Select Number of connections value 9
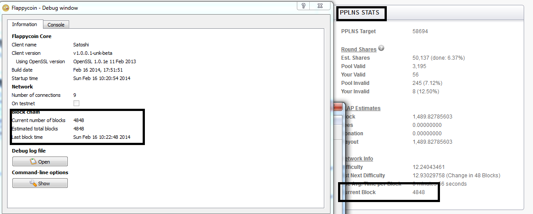 pos(74,95)
